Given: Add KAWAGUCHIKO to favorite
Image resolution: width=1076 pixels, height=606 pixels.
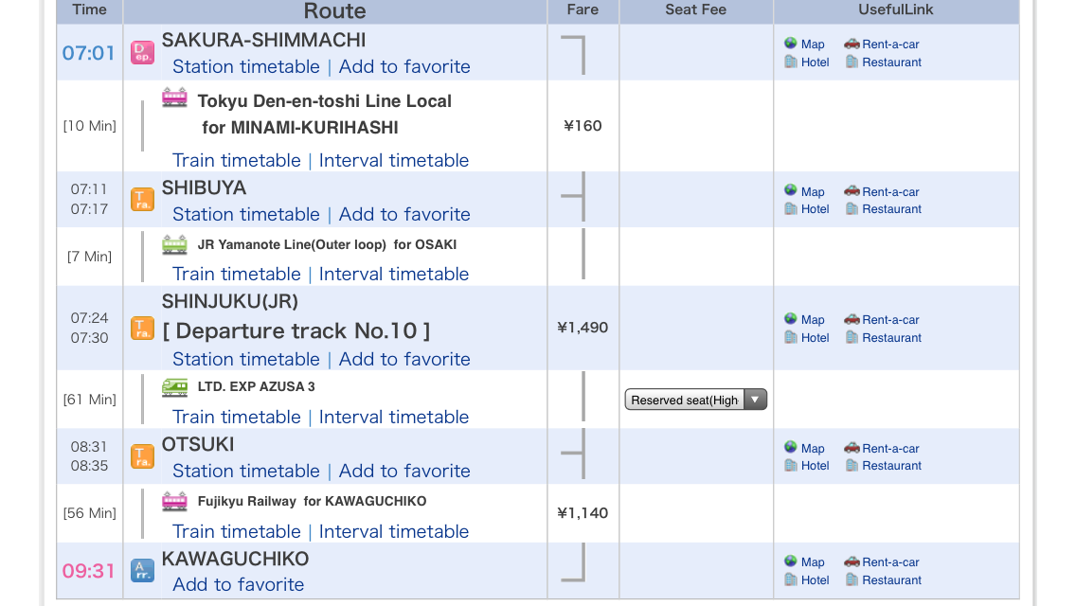Looking at the screenshot, I should pos(238,584).
